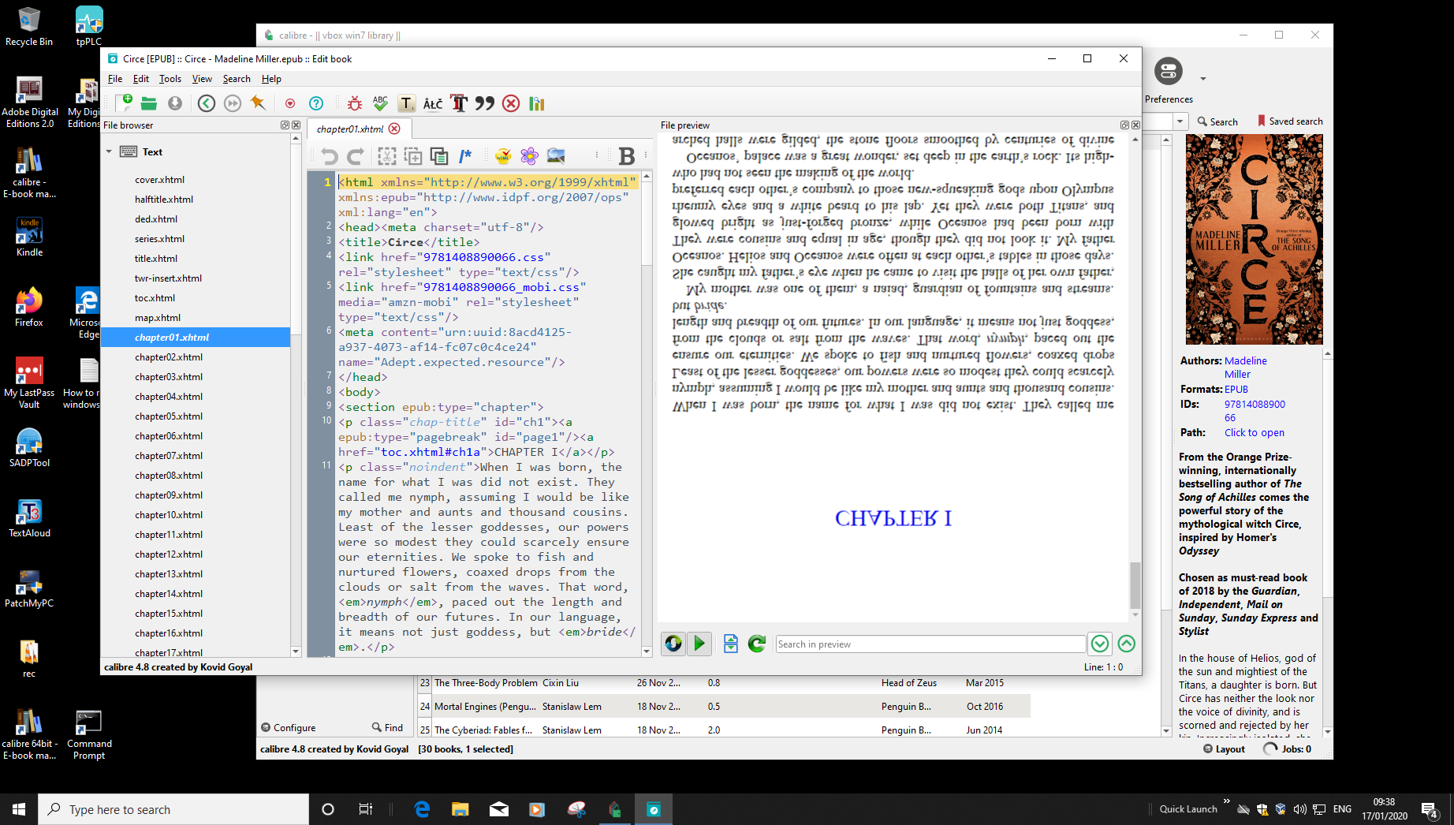The width and height of the screenshot is (1454, 825).
Task: Click Saved search button in calibre window
Action: point(1290,121)
